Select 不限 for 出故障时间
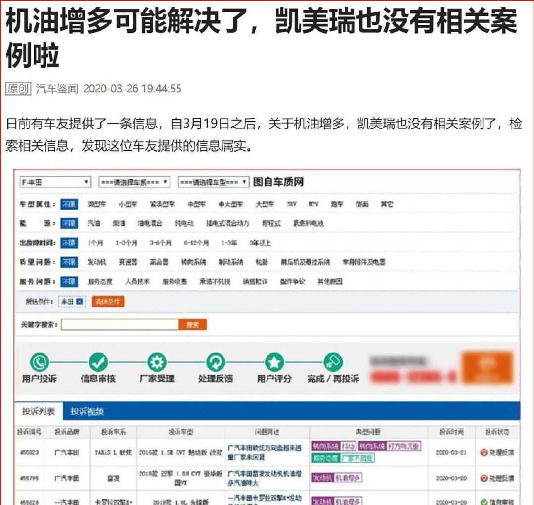The height and width of the screenshot is (505, 534). 69,243
